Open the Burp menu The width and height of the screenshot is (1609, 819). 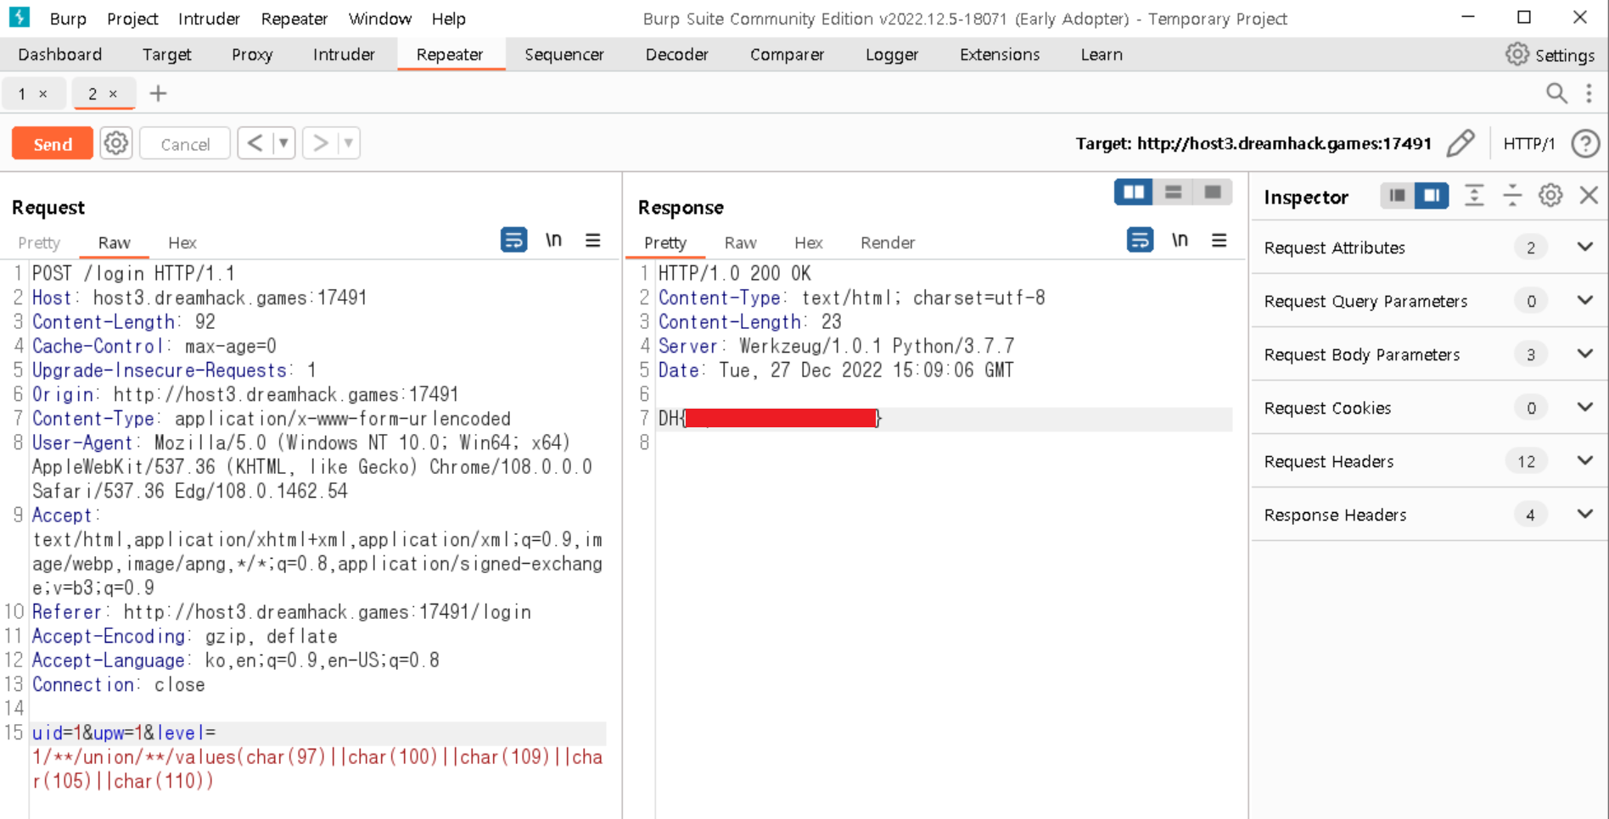click(68, 19)
